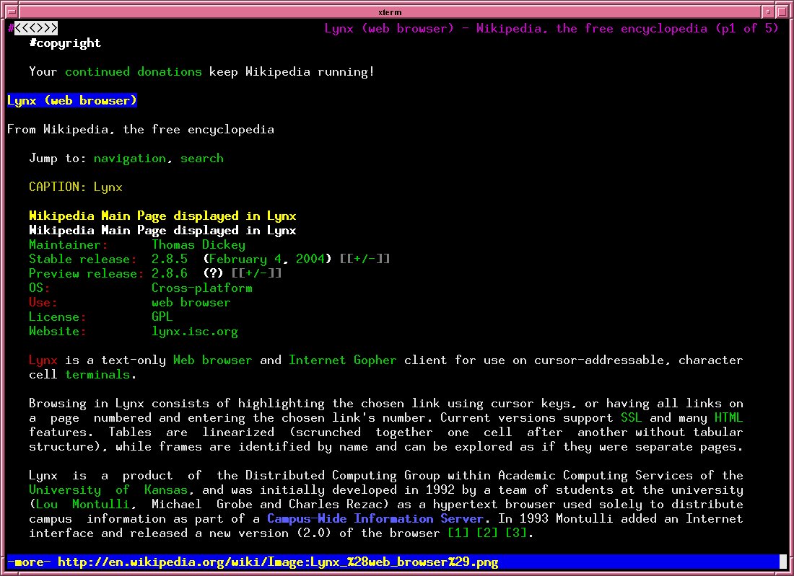Click the xterm minimize button
Screen dimensions: 794x576
coord(768,12)
